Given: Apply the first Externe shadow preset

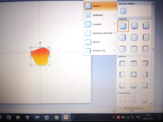Looking at the screenshot, I should click(x=123, y=26).
